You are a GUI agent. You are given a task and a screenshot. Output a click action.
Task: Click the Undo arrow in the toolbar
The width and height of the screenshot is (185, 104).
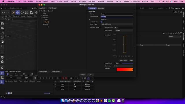point(3,12)
